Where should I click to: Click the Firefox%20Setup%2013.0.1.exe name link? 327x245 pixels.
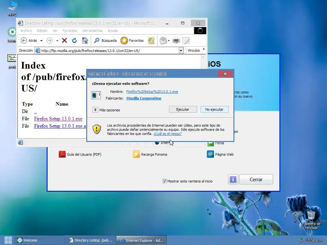pyautogui.click(x=152, y=92)
